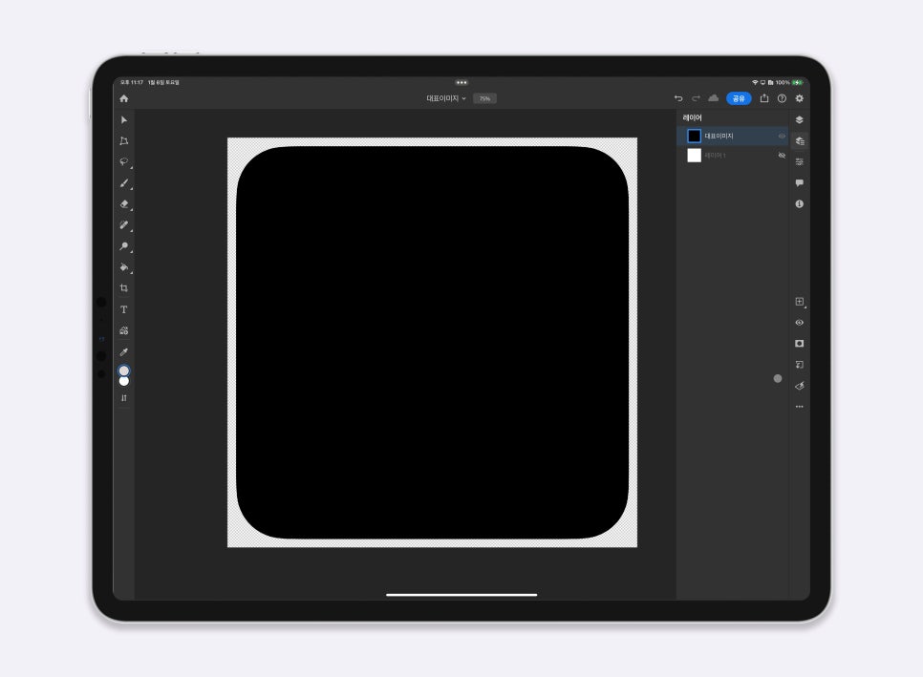The height and width of the screenshot is (677, 923).
Task: Select the Clone Stamp tool
Action: point(123,245)
